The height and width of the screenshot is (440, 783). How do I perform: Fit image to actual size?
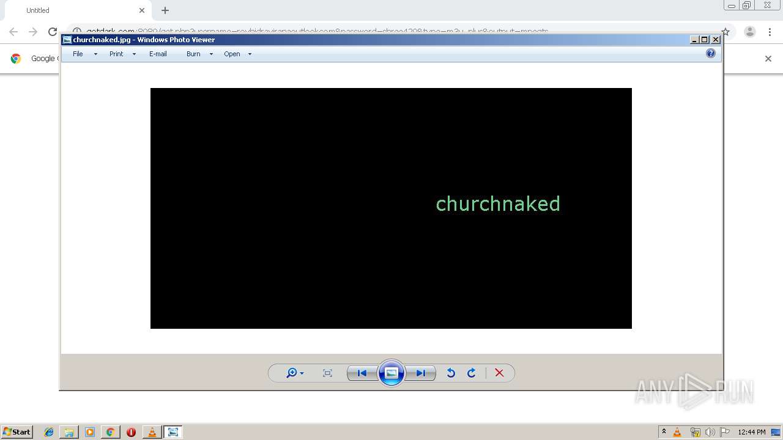click(x=327, y=373)
